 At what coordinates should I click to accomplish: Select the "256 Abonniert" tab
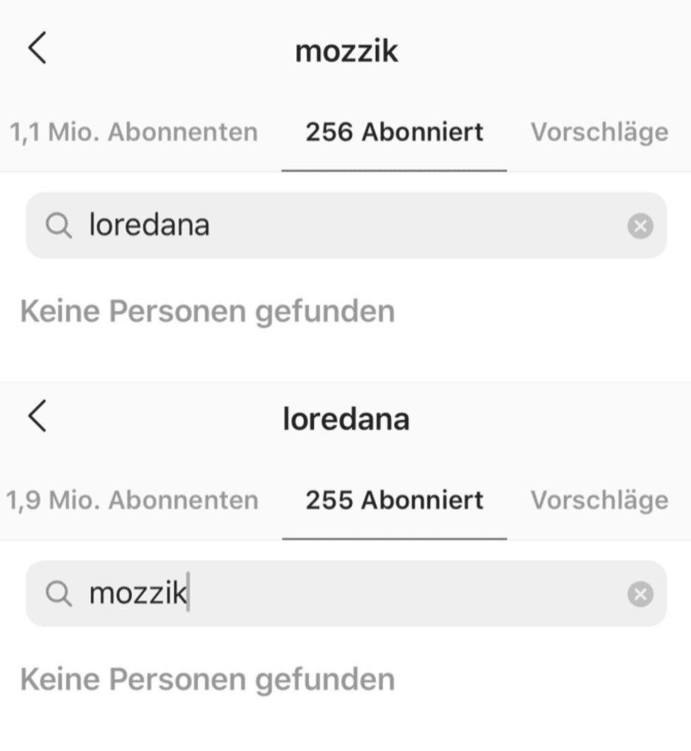click(394, 132)
